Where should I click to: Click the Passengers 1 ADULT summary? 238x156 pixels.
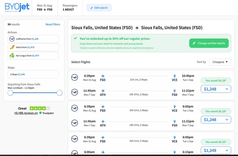coord(70,8)
